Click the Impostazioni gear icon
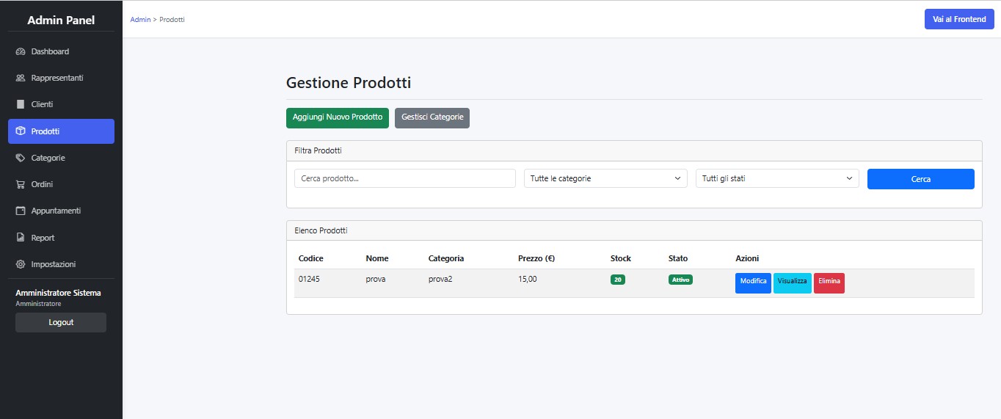This screenshot has height=419, width=1001. tap(21, 264)
